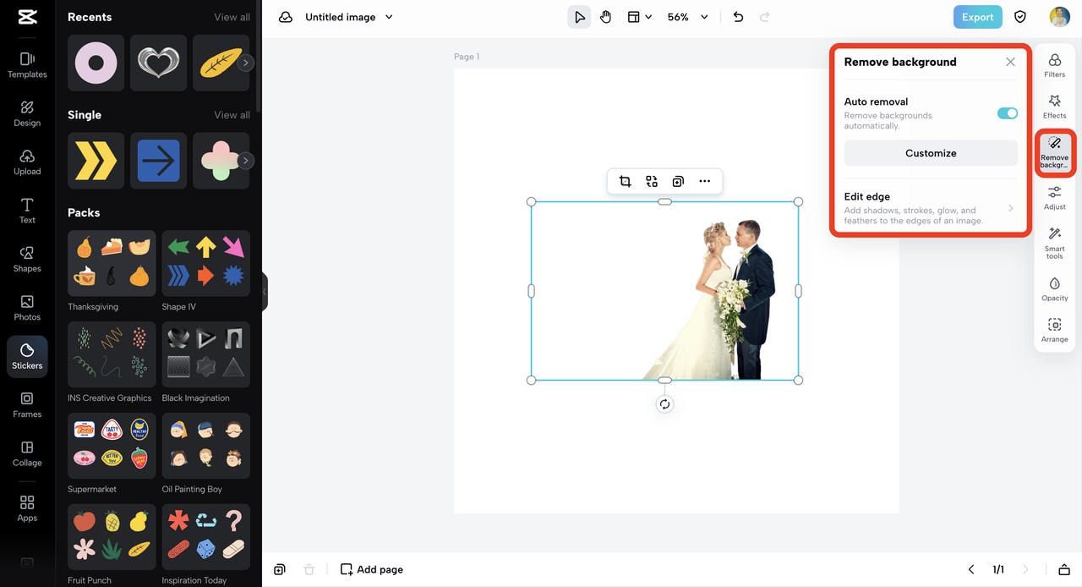
Task: Open the user profile avatar
Action: point(1059,17)
